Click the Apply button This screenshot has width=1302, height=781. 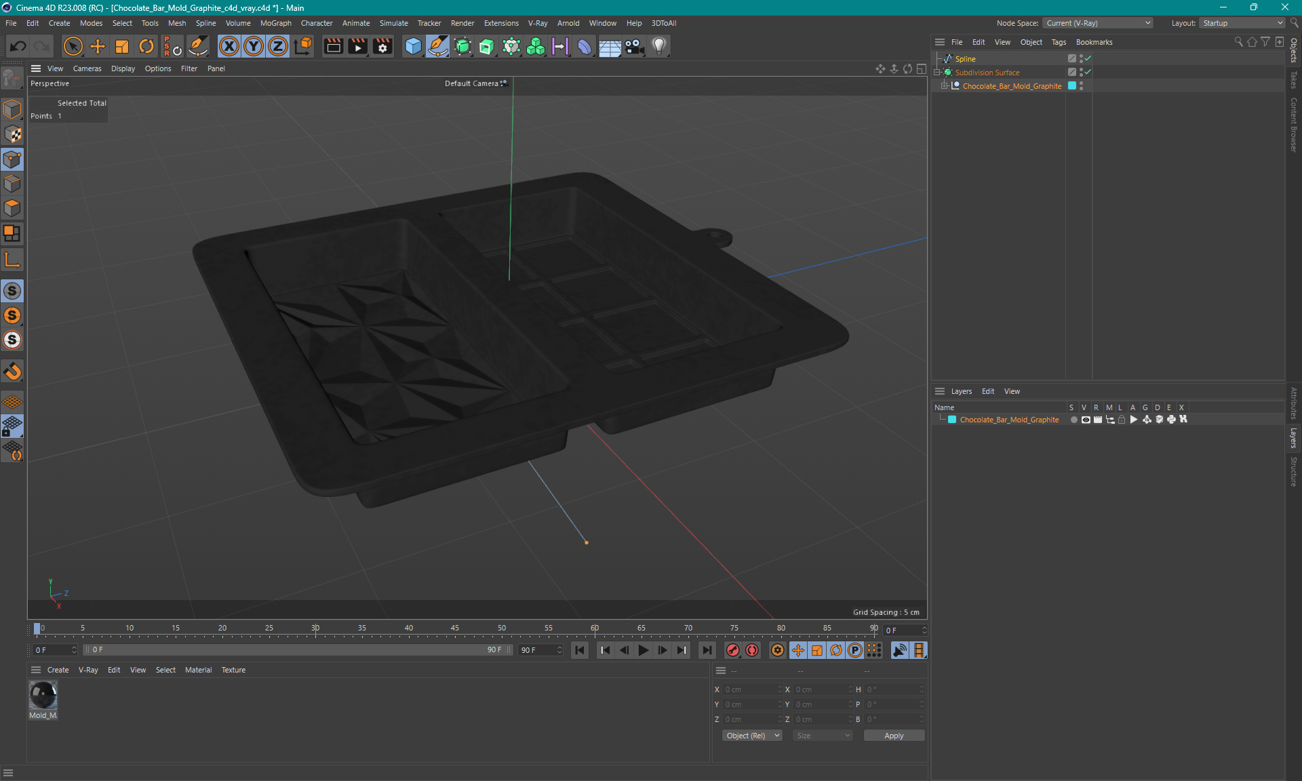(x=894, y=736)
